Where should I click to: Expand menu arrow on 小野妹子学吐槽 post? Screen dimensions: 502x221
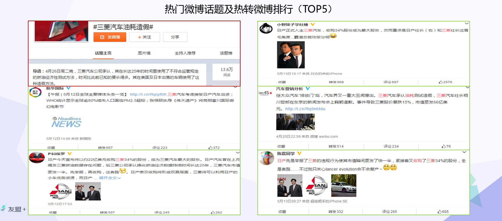coord(467,23)
